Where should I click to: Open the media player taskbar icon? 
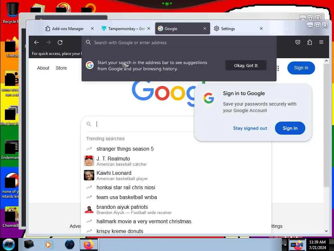point(48,244)
